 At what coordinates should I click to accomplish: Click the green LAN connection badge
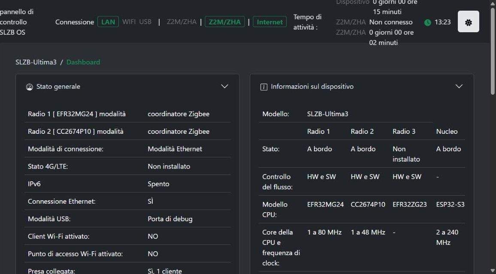click(108, 22)
